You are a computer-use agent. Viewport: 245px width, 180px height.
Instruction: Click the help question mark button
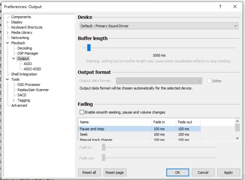click(x=220, y=7)
